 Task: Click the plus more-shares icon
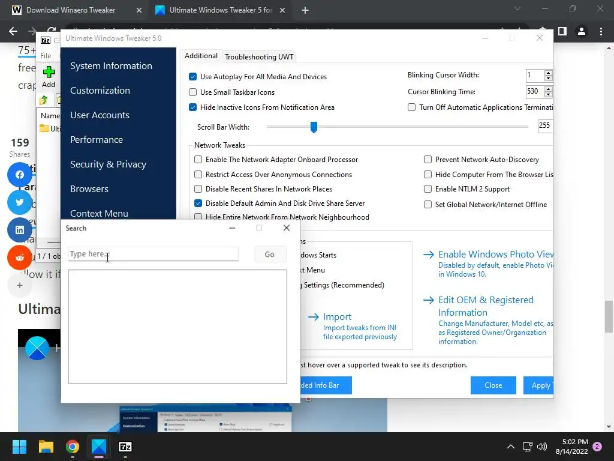pyautogui.click(x=20, y=285)
